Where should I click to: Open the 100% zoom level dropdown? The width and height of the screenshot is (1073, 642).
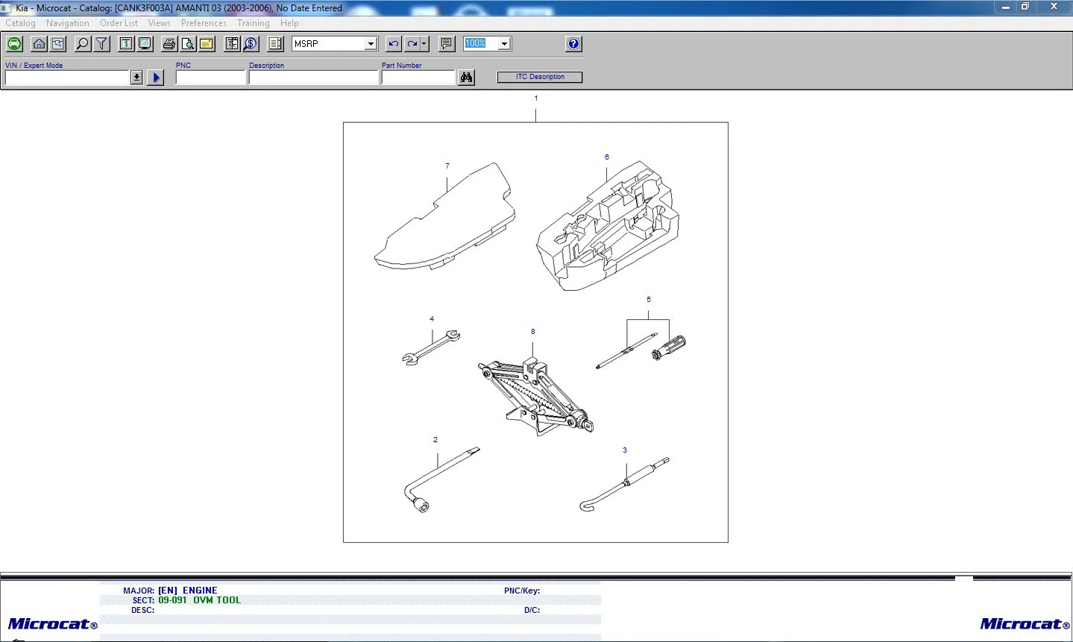(504, 44)
